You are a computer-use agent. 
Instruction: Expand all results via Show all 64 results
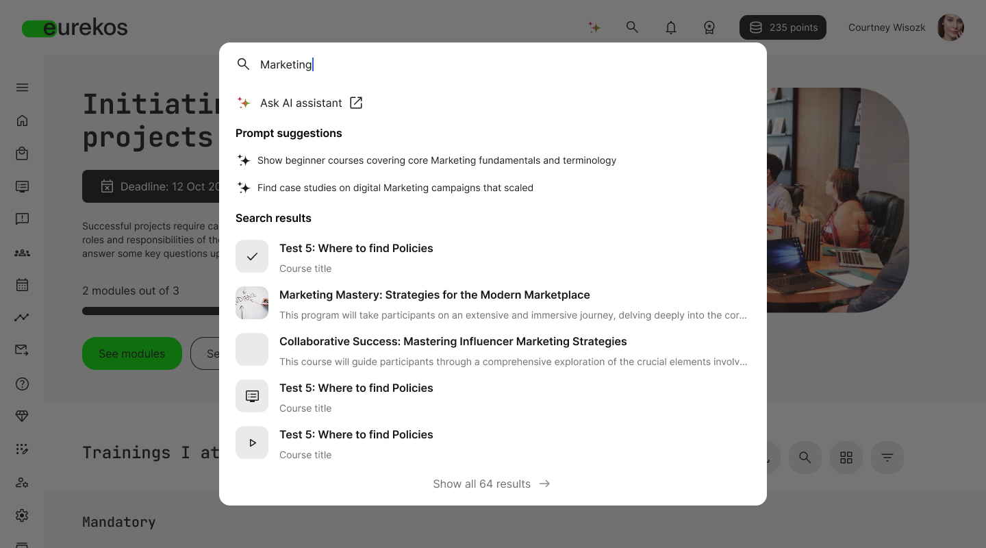point(492,484)
